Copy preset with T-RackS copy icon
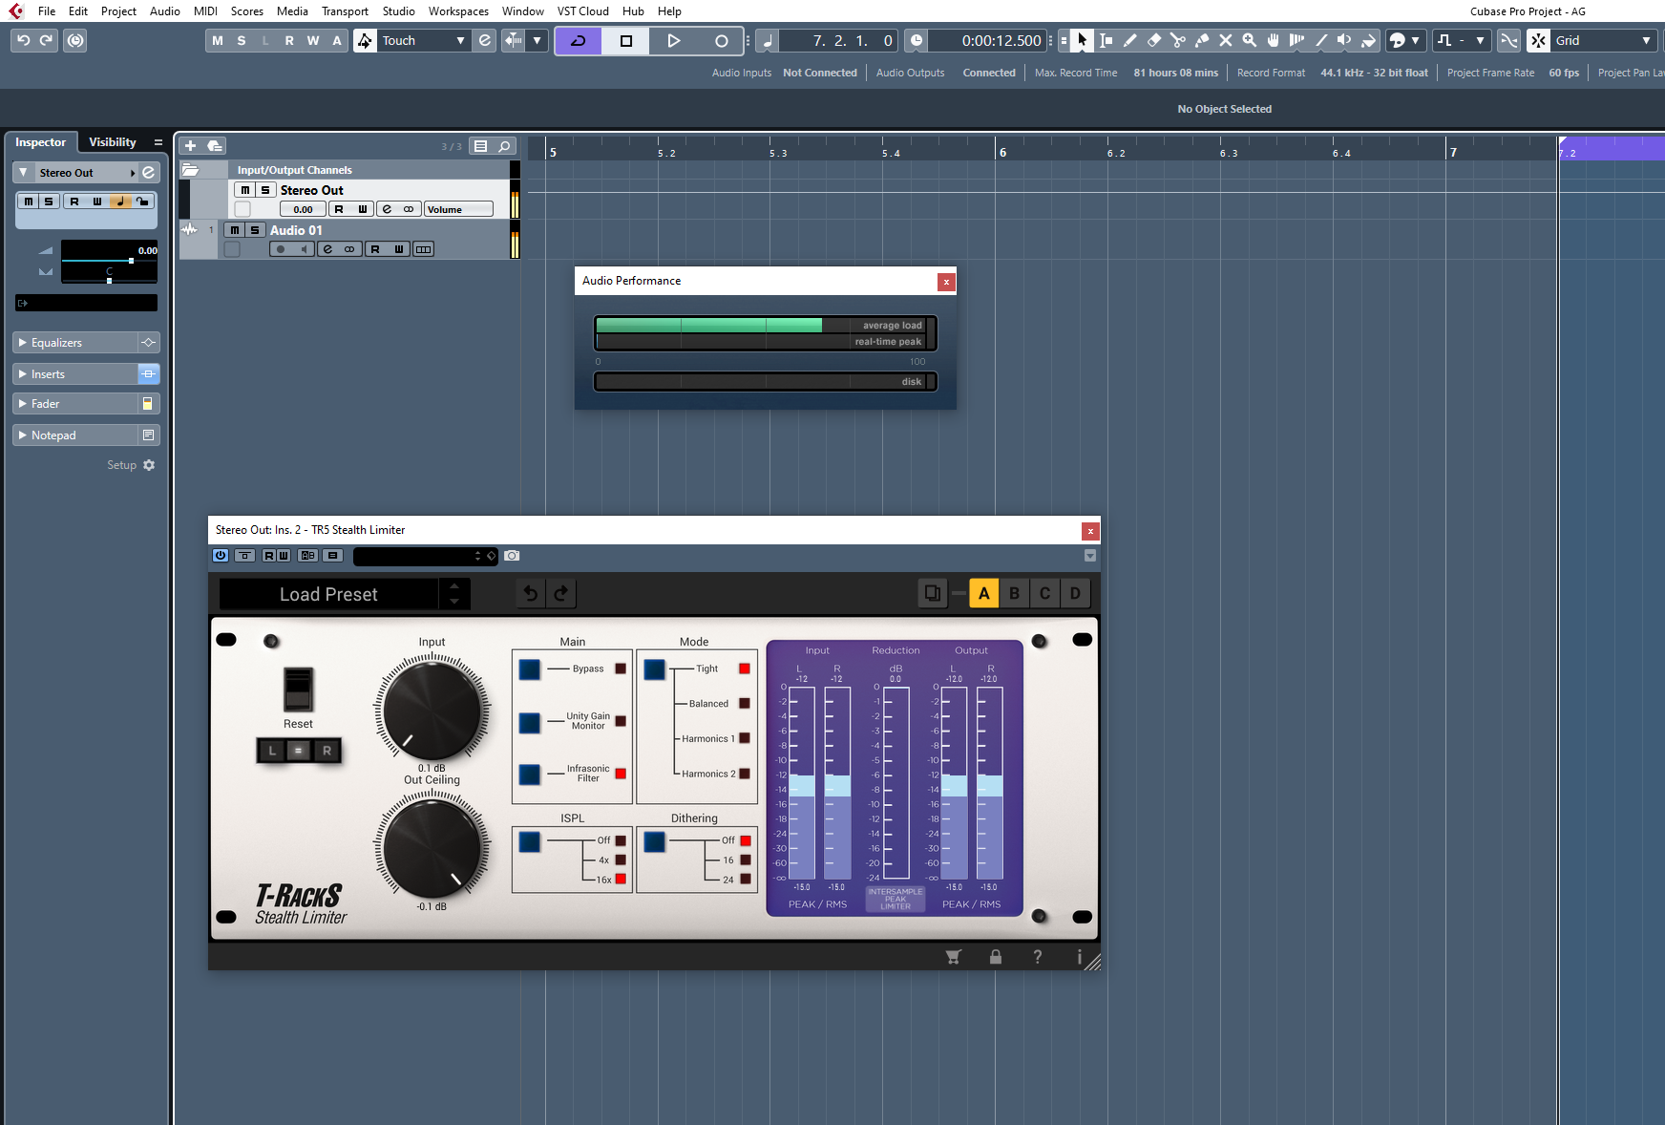The height and width of the screenshot is (1125, 1665). coord(933,593)
